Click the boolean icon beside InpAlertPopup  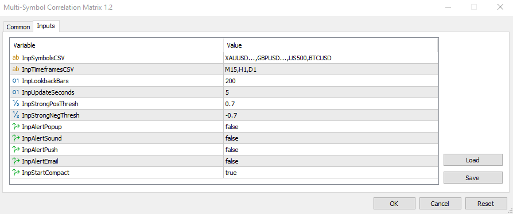(x=15, y=127)
